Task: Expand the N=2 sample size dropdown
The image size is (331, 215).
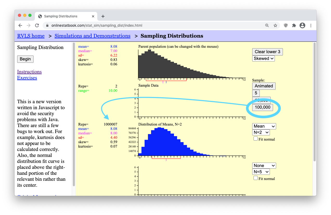Action: point(261,133)
